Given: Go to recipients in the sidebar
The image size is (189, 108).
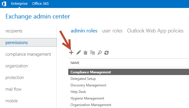Looking at the screenshot, I should (14, 31).
